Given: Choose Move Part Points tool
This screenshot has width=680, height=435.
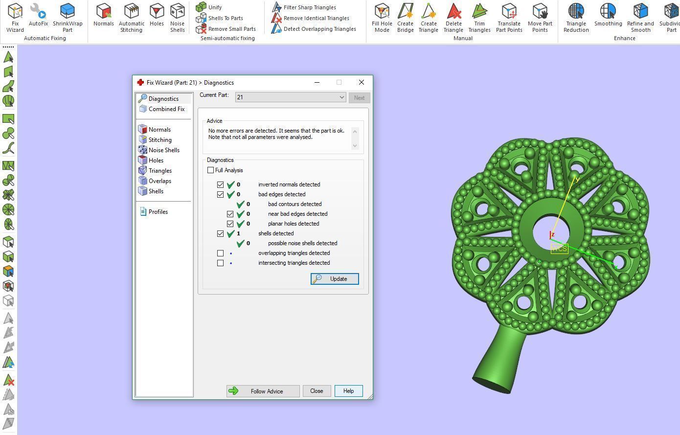Looking at the screenshot, I should 540,18.
